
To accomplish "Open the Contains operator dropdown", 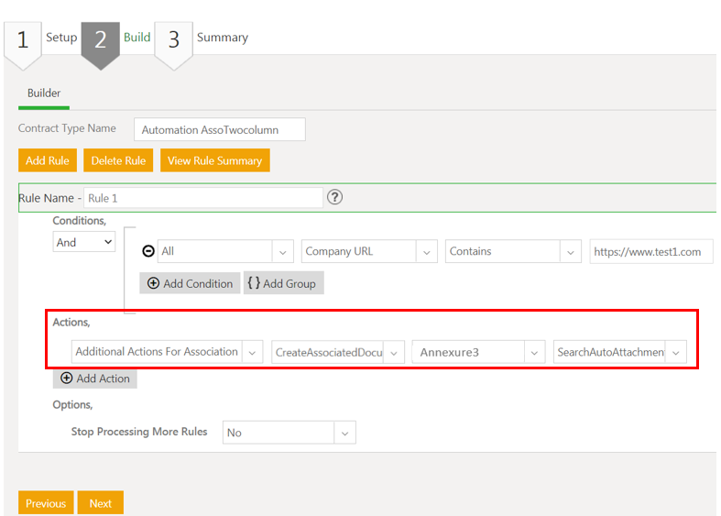I will coord(571,252).
